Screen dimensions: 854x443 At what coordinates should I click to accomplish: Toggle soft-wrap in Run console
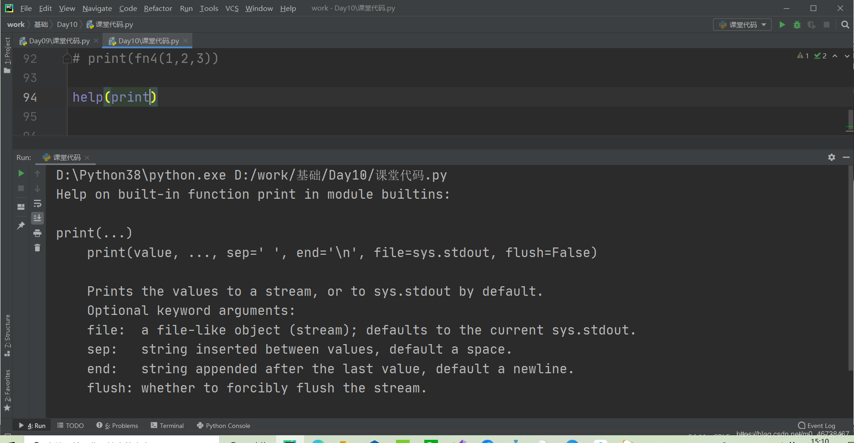pyautogui.click(x=37, y=203)
